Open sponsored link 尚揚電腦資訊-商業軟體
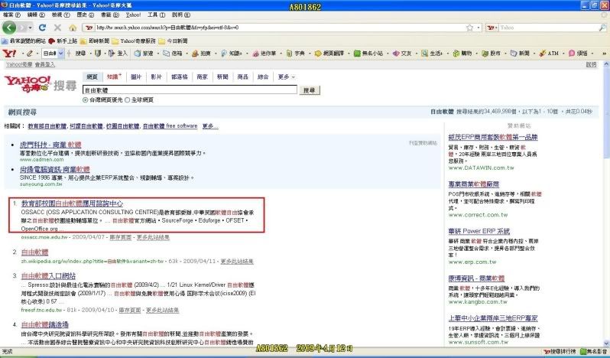Image resolution: width=610 pixels, height=358 pixels. pos(55,169)
